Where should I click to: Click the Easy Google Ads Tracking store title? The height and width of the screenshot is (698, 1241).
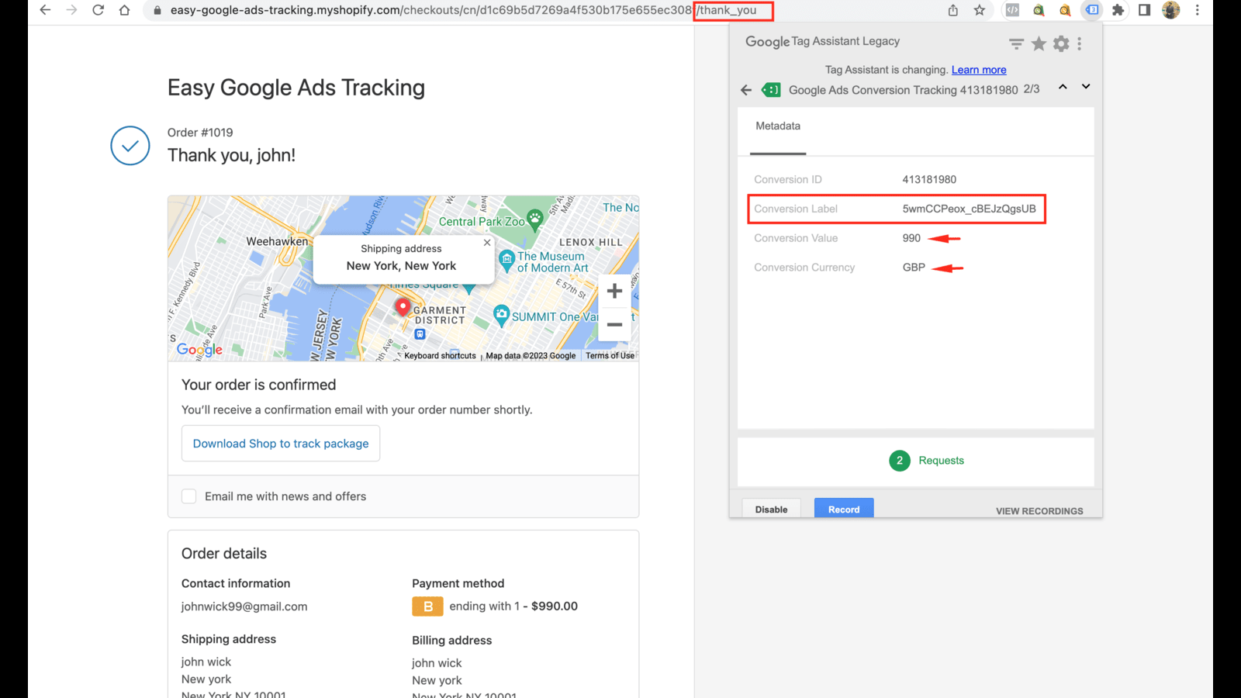296,88
